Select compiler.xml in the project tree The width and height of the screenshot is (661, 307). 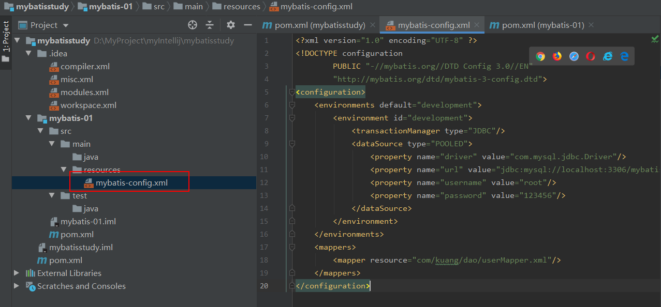(85, 66)
